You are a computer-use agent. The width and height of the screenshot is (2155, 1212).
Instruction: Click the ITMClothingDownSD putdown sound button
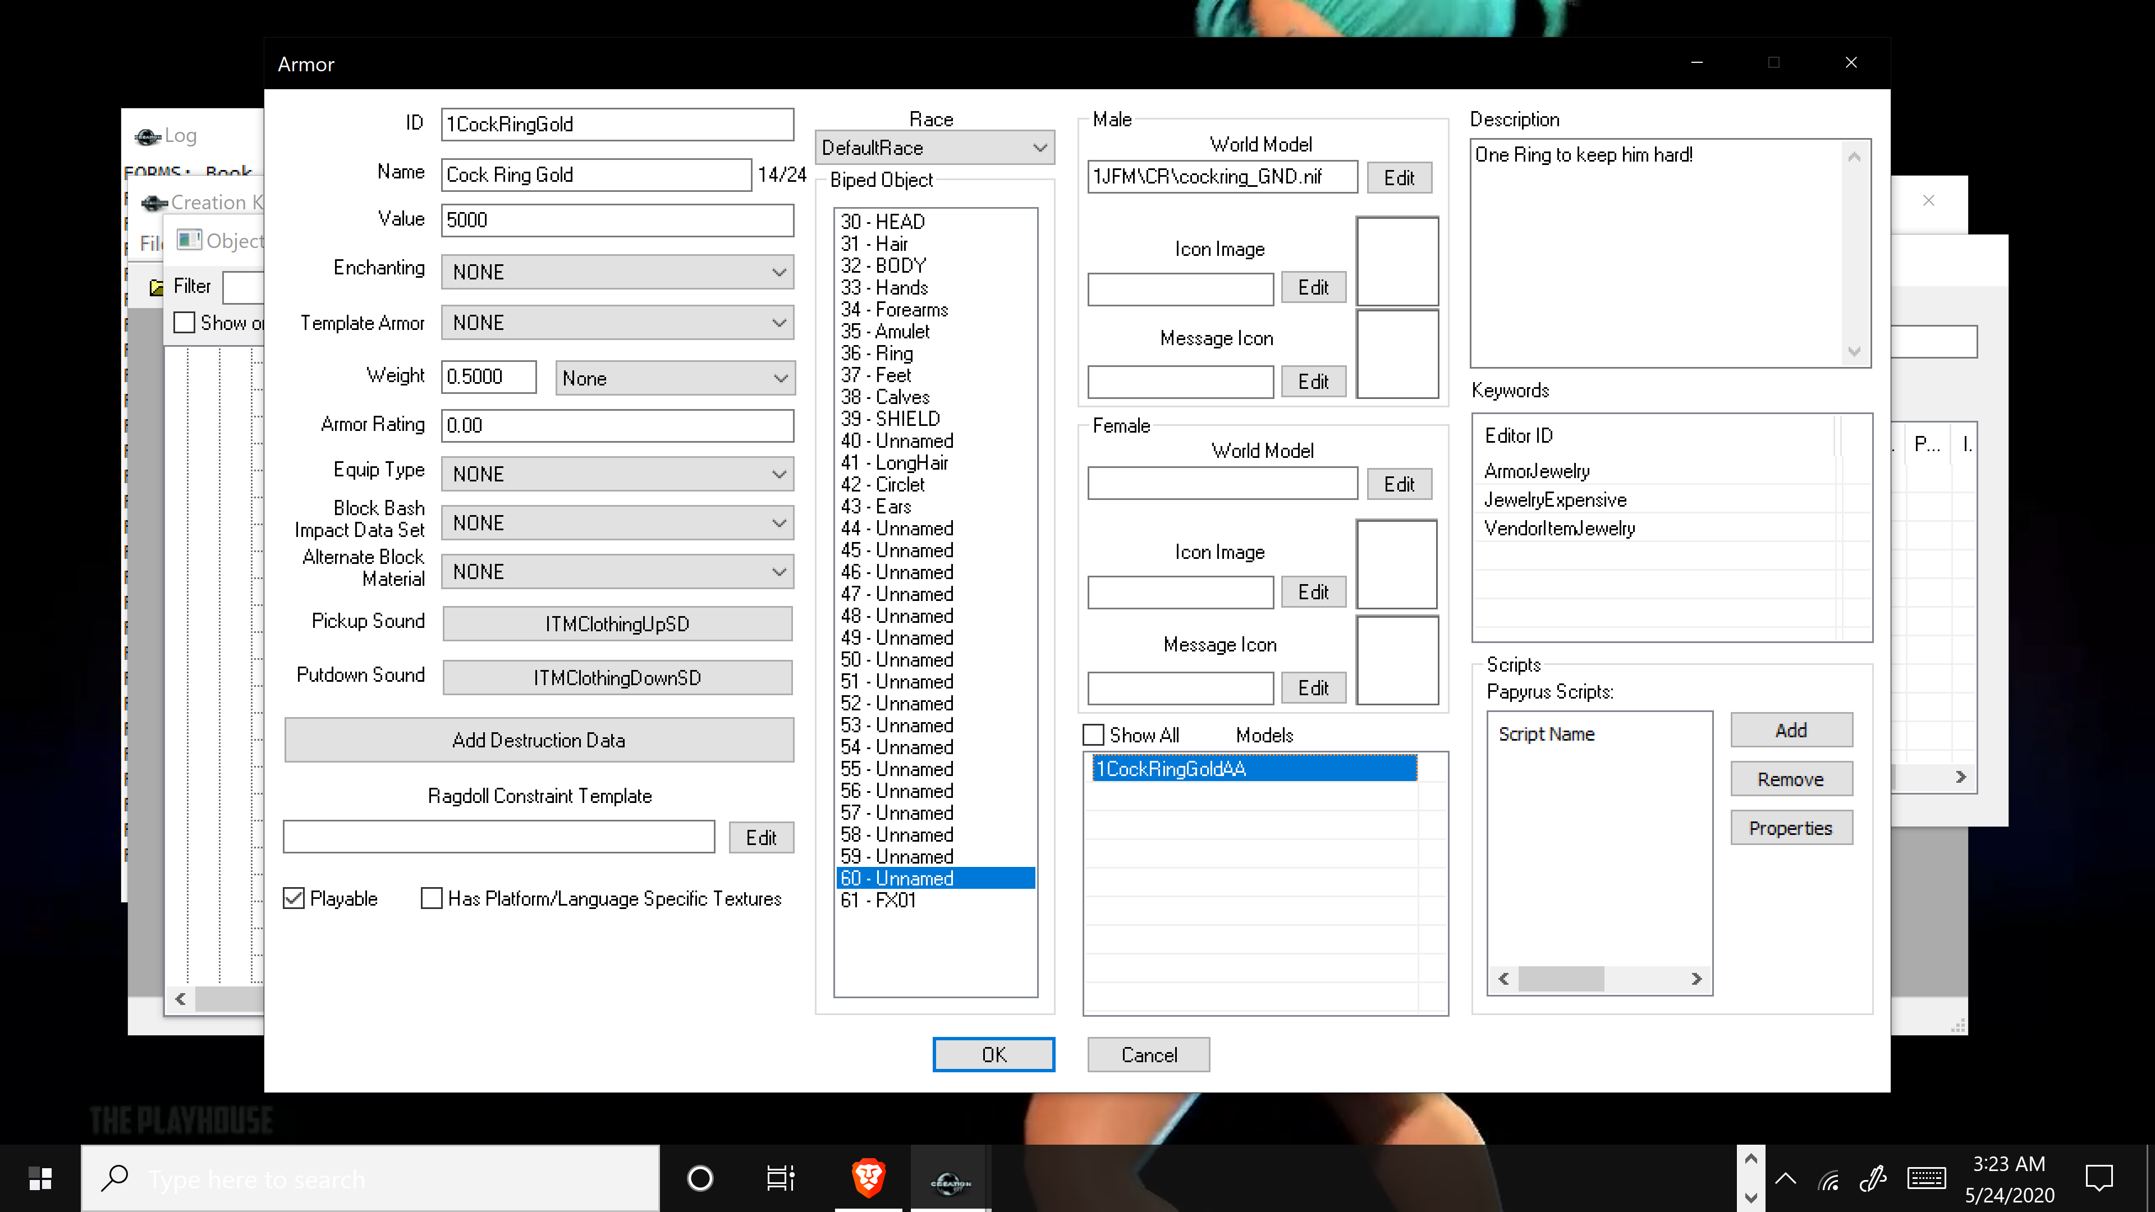[617, 677]
